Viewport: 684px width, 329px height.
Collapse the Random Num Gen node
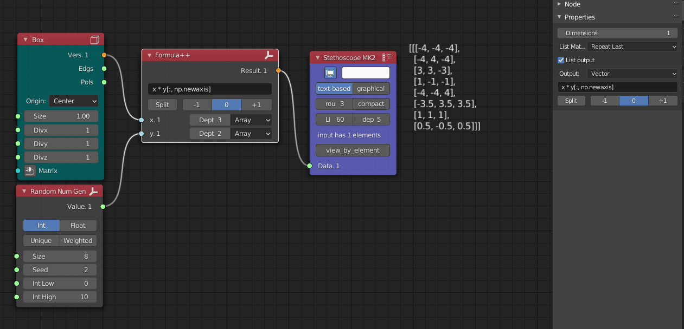click(24, 191)
